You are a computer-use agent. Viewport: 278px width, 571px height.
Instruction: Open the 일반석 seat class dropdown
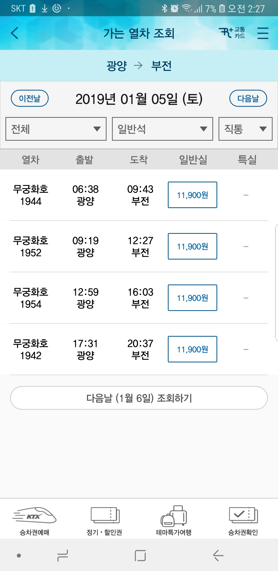162,129
